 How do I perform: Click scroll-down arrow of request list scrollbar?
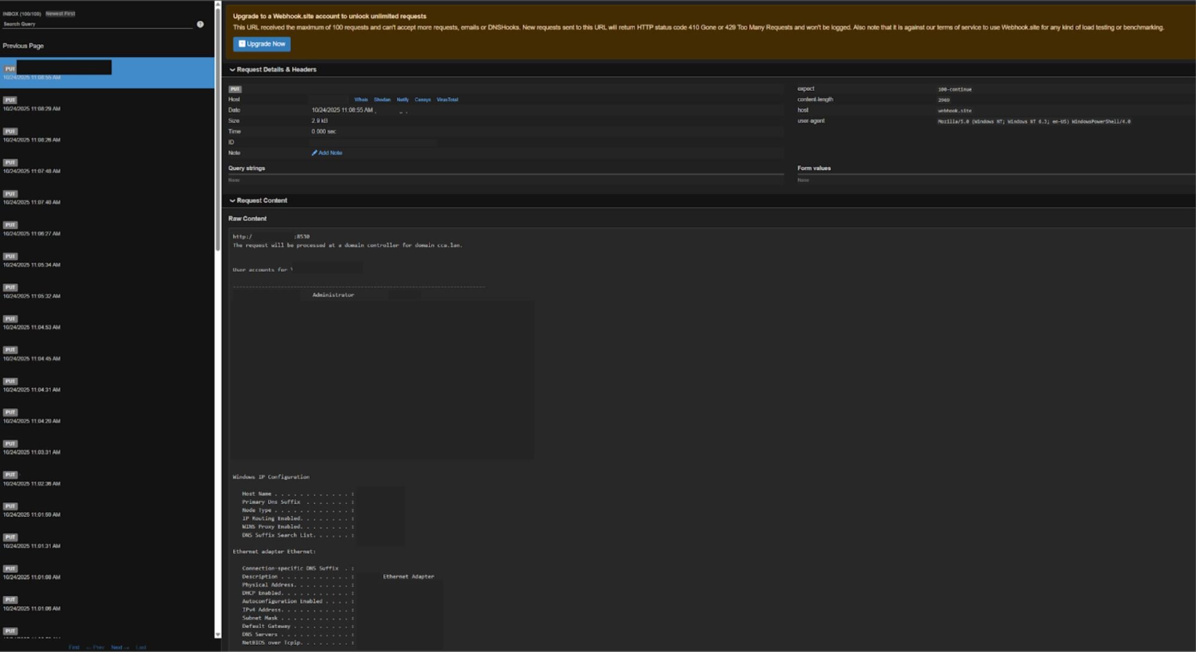click(218, 635)
